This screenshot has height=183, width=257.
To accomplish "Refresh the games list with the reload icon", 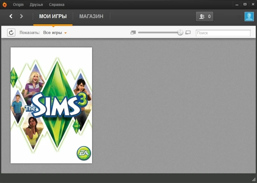I will coord(11,32).
